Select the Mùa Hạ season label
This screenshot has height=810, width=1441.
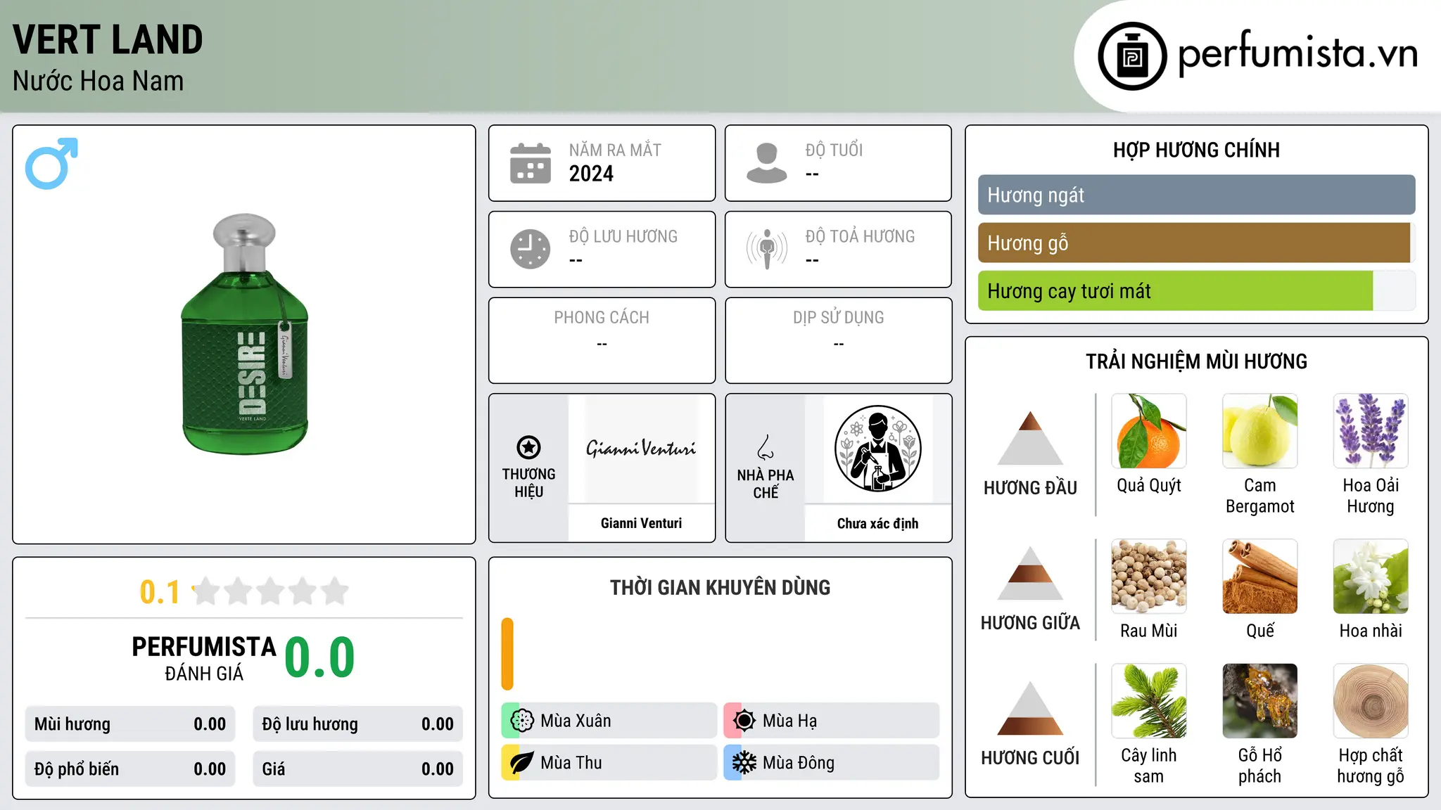(x=790, y=721)
